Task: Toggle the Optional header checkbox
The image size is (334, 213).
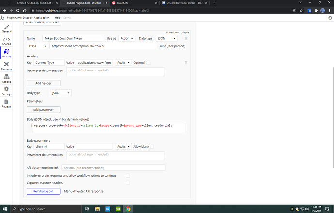Action: tap(148, 63)
